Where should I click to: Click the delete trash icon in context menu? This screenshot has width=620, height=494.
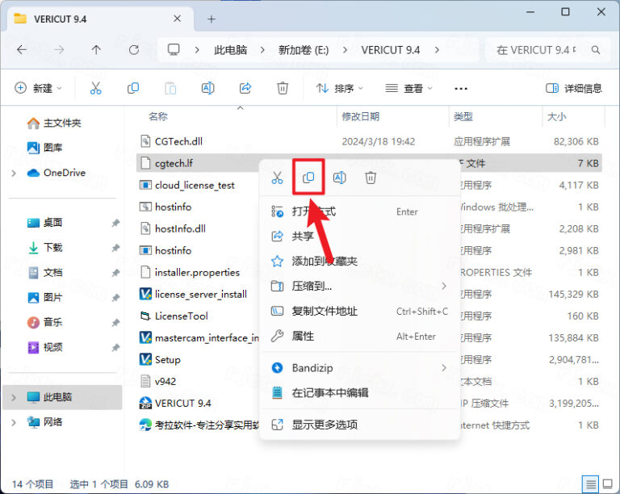pos(371,178)
